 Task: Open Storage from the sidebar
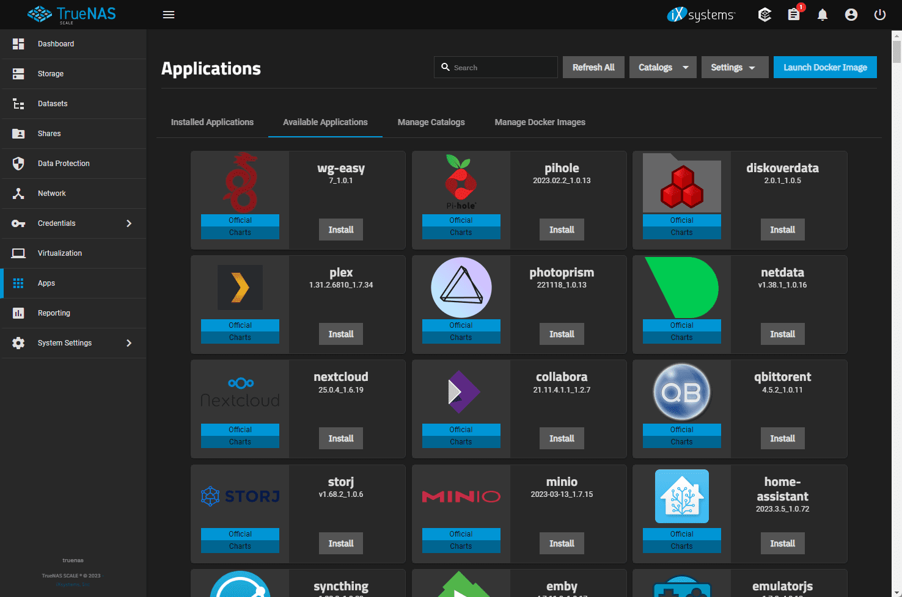(73, 74)
